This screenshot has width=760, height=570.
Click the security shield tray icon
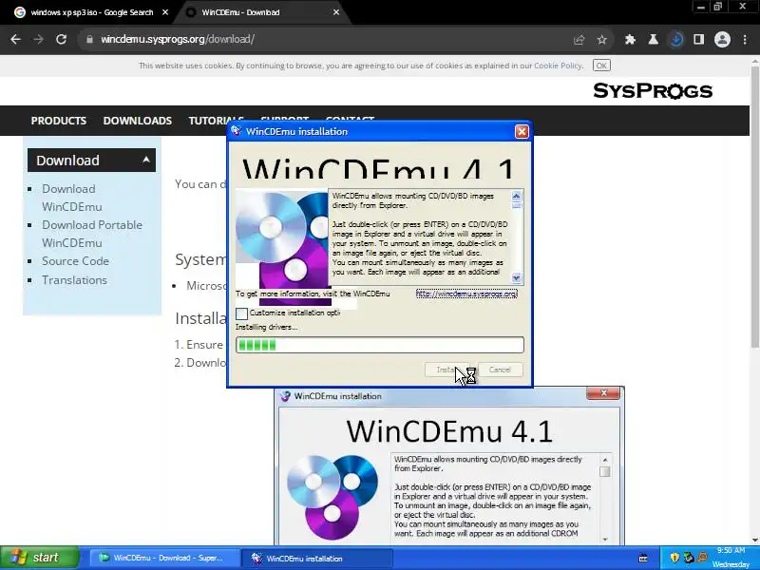click(674, 558)
